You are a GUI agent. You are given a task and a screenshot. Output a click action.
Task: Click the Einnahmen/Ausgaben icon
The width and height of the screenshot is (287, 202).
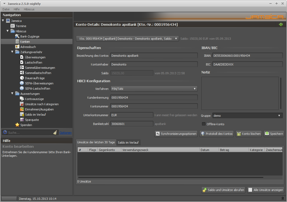22,109
